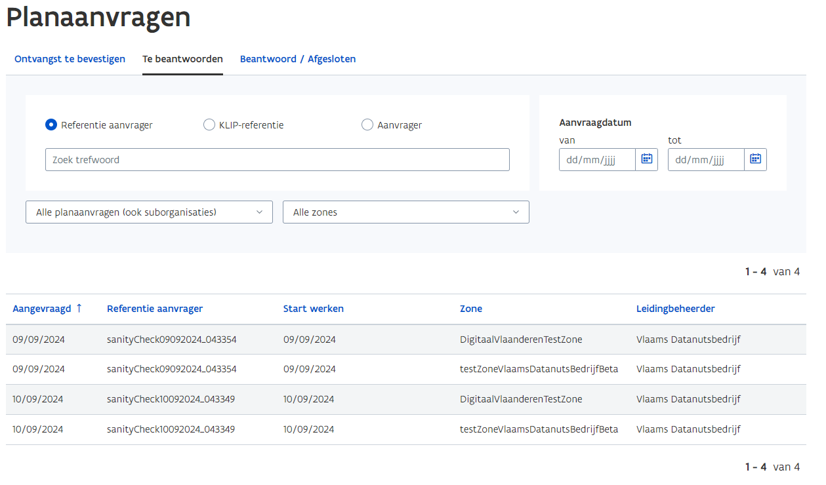Click the Zoek trefwoord search field

277,160
